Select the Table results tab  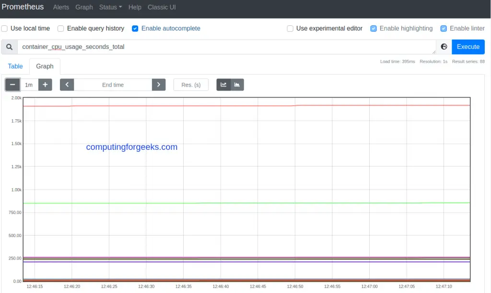(x=15, y=66)
